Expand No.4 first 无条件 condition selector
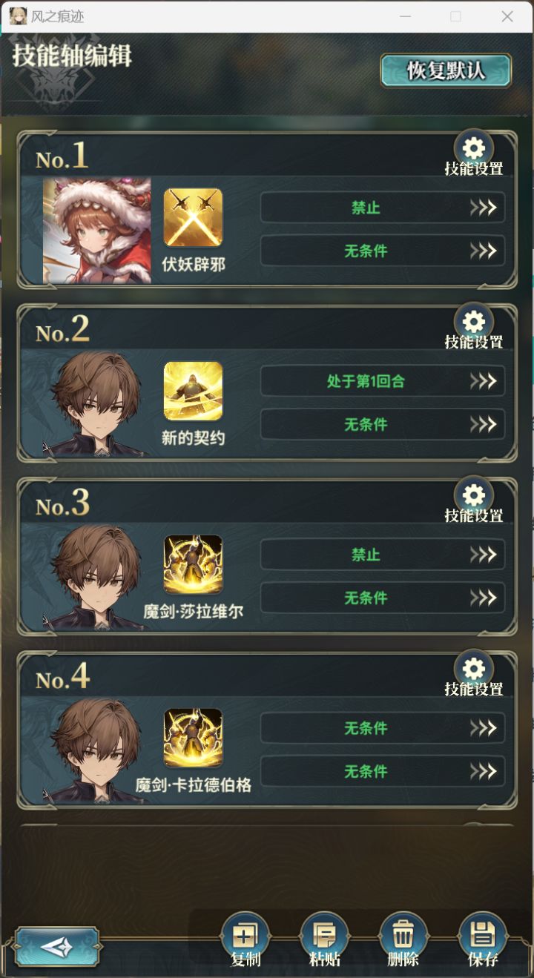The width and height of the screenshot is (534, 978). coord(383,728)
